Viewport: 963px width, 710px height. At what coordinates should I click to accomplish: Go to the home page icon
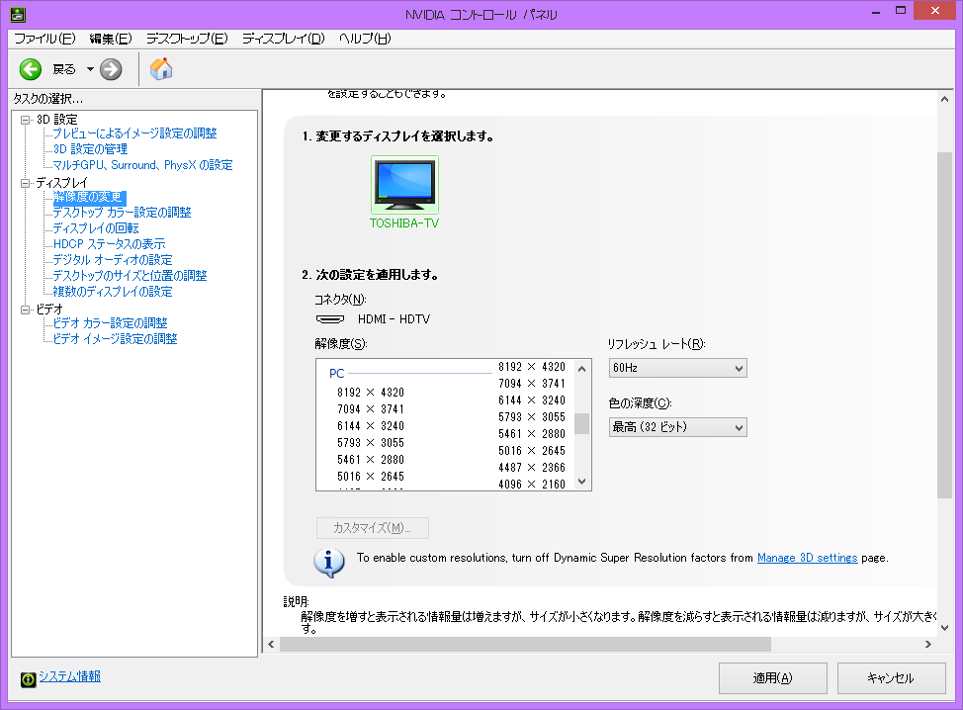(161, 69)
